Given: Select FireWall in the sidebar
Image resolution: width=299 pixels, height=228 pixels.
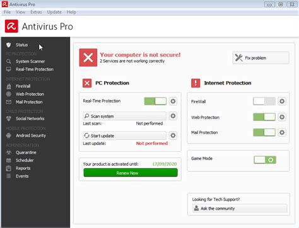Looking at the screenshot, I should click(x=23, y=86).
